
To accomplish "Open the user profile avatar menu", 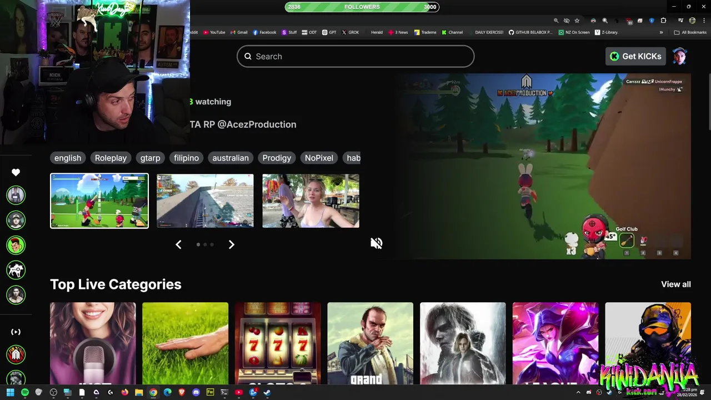I will 680,56.
